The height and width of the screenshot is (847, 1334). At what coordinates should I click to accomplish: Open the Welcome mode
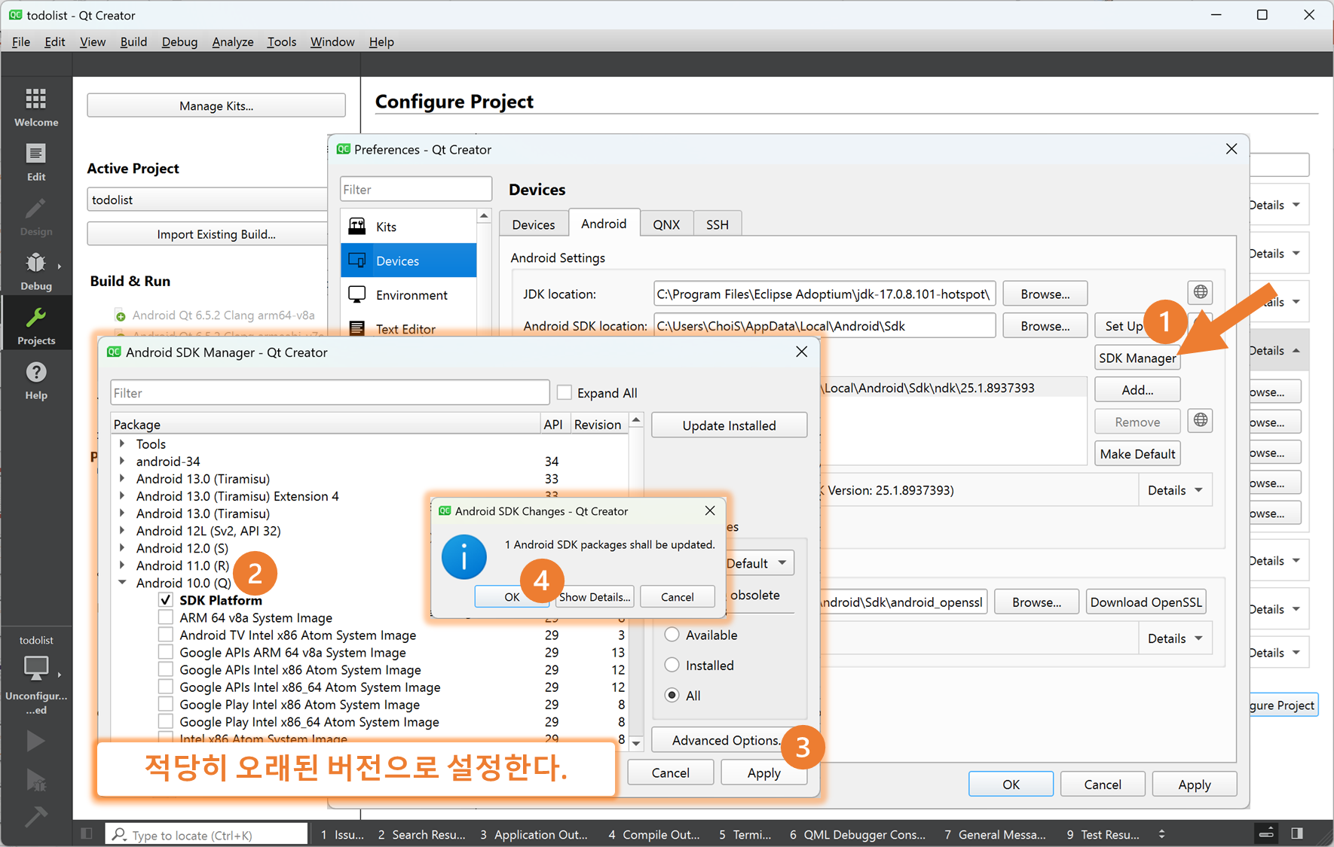[36, 107]
